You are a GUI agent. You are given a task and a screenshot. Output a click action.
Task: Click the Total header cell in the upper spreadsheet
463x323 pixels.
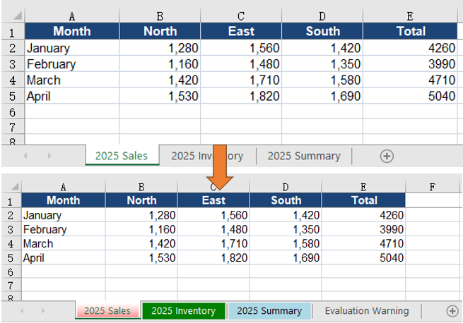click(410, 31)
